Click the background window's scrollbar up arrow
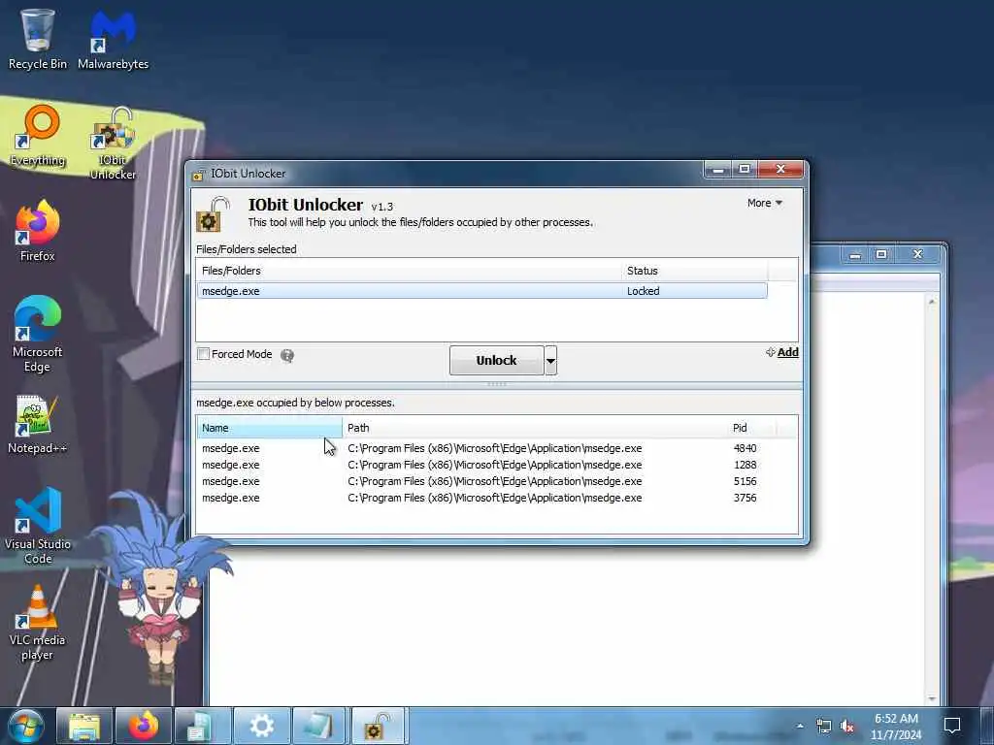 932,302
